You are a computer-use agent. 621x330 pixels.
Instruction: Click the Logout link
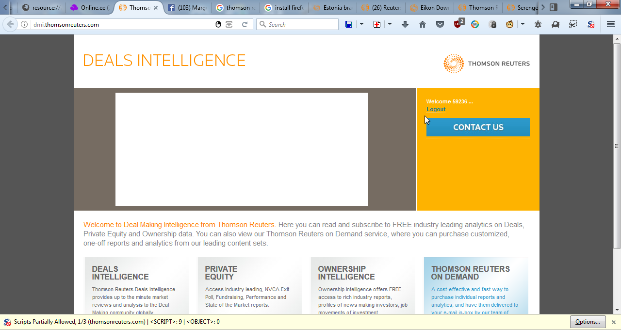click(436, 109)
